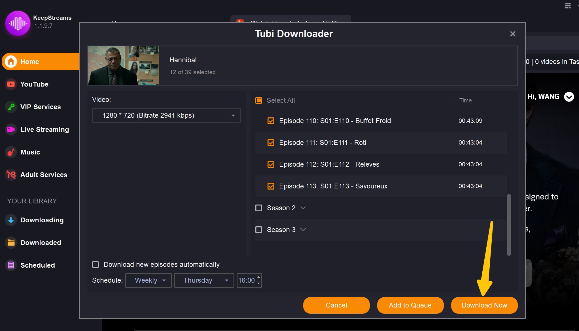Open the Weekly schedule frequency dropdown
This screenshot has height=331, width=579.
point(149,280)
